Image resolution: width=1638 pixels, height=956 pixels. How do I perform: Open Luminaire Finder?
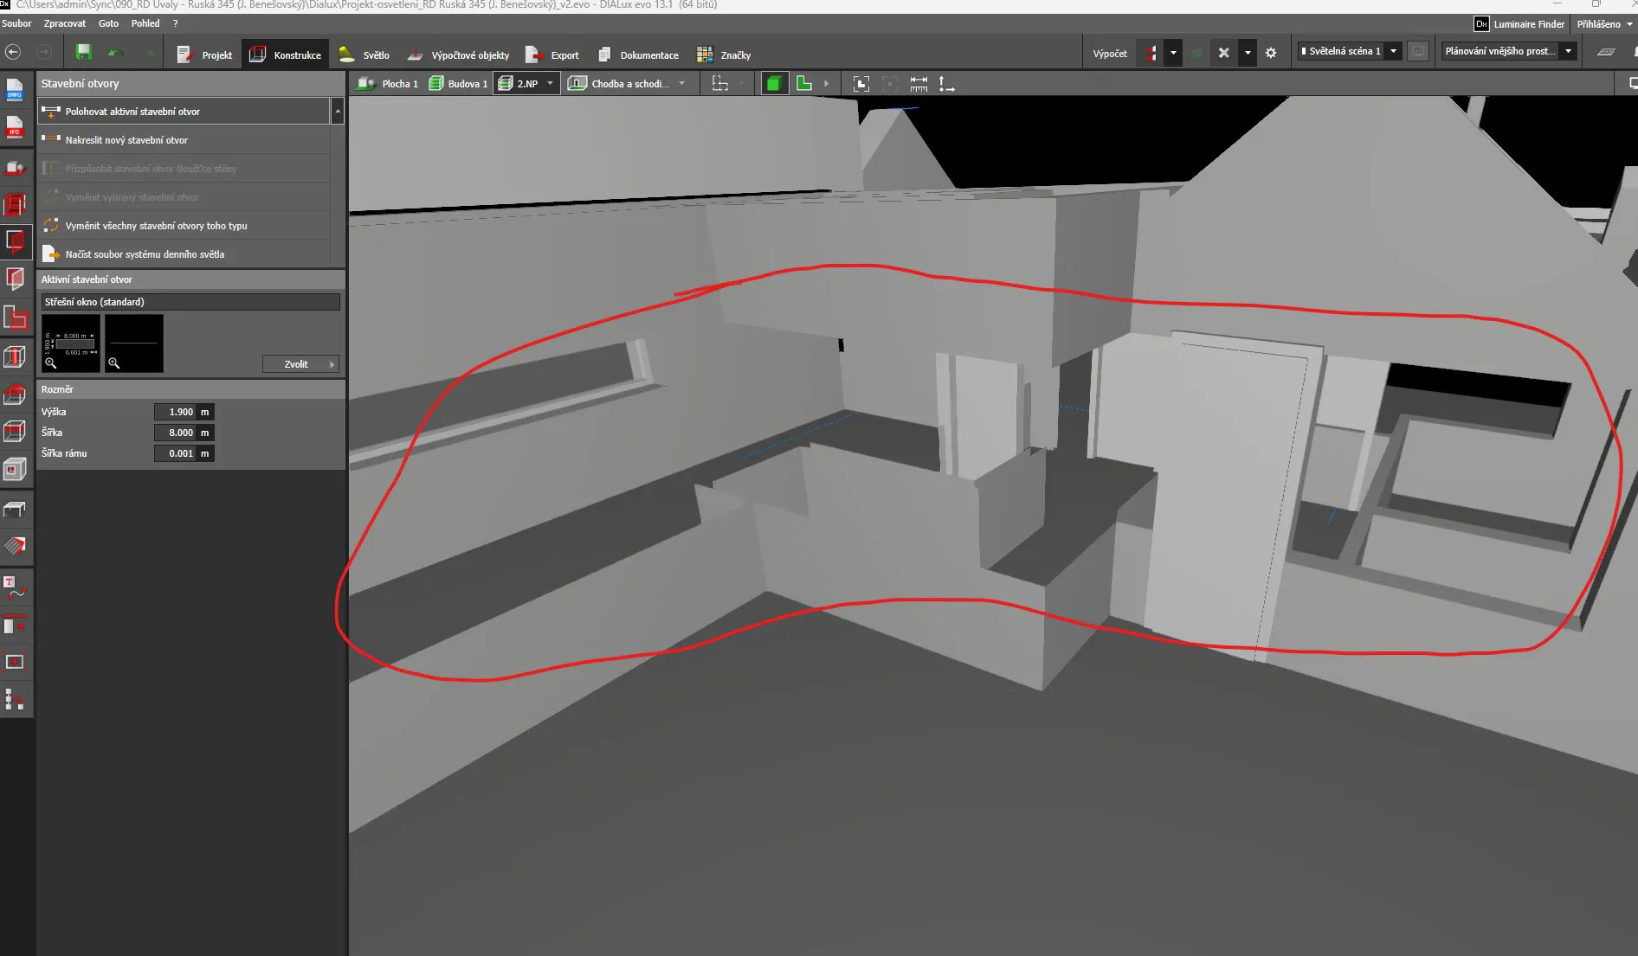click(x=1519, y=24)
